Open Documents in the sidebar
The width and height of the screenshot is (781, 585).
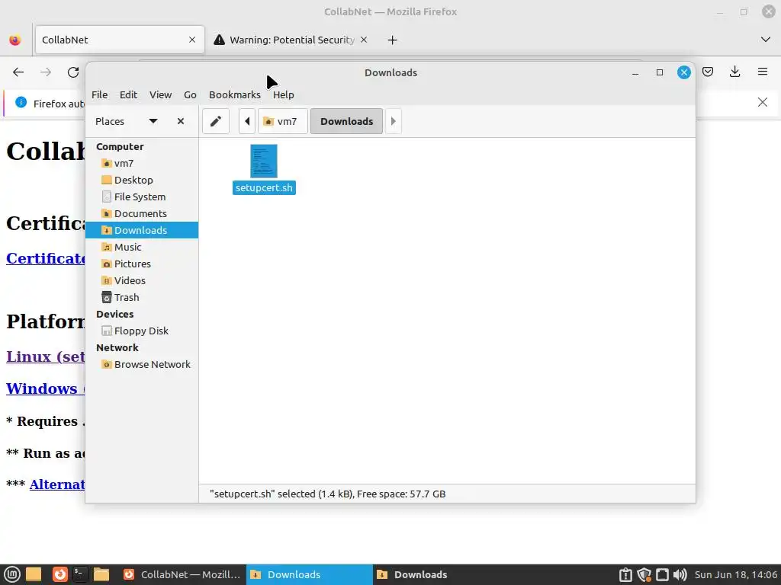pyautogui.click(x=142, y=213)
